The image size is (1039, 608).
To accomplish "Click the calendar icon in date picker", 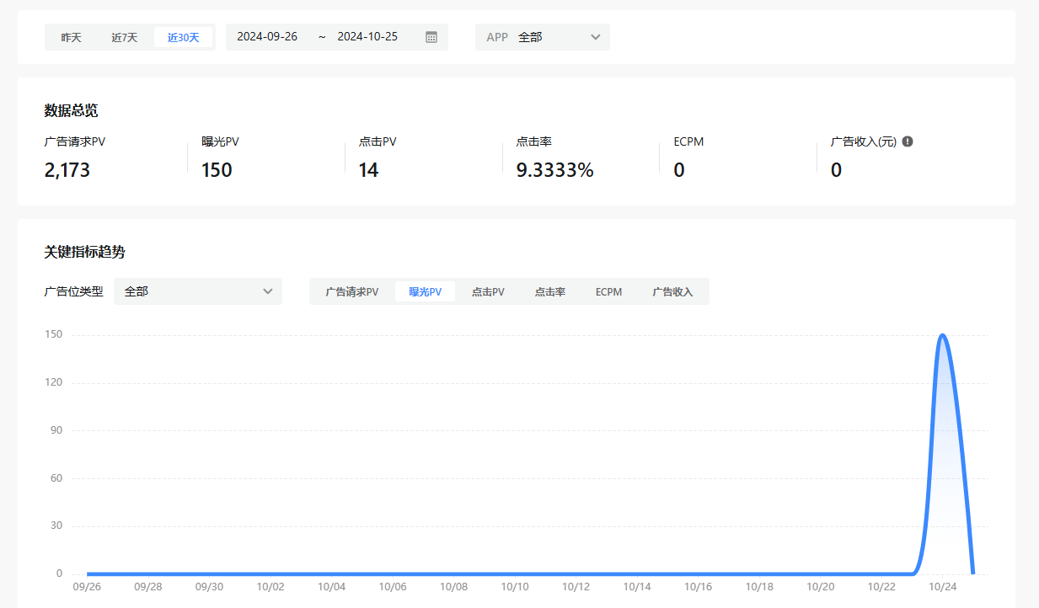I will [431, 37].
